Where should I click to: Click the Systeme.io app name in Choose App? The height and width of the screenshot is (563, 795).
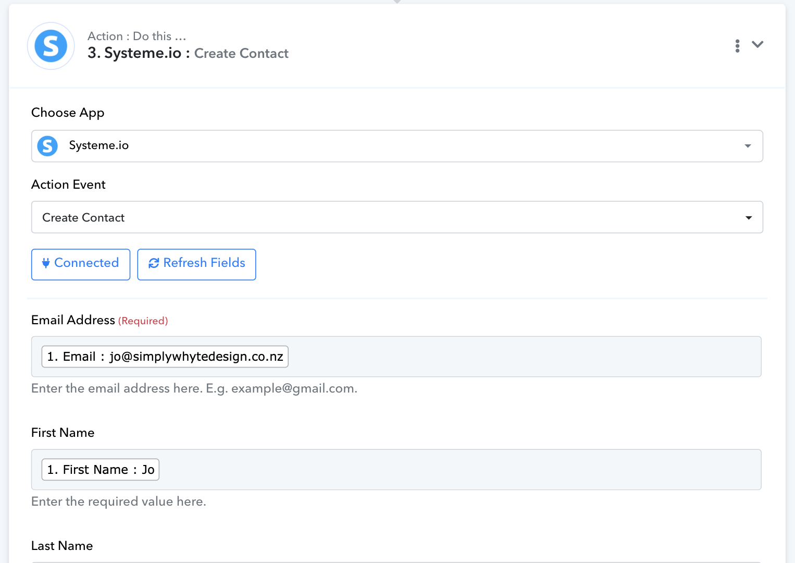(x=99, y=145)
